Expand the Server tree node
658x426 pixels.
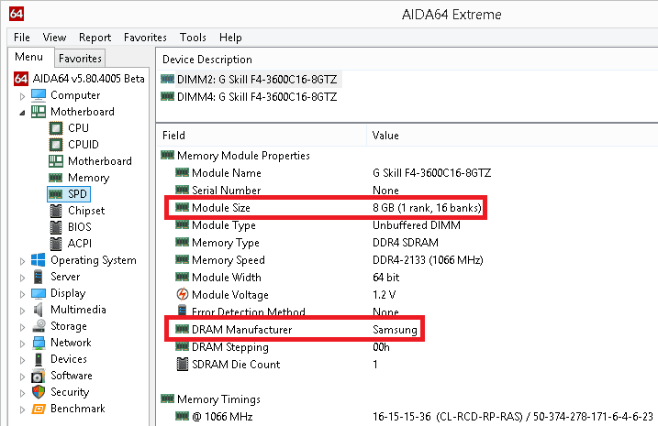(22, 278)
